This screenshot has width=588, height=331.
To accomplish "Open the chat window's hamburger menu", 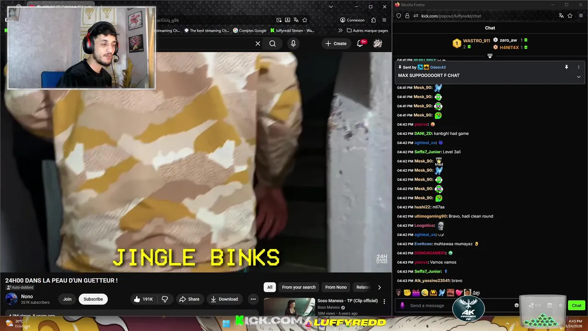I will pyautogui.click(x=582, y=16).
